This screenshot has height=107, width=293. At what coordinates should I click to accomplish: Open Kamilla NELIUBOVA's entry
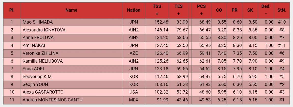(x=43, y=61)
